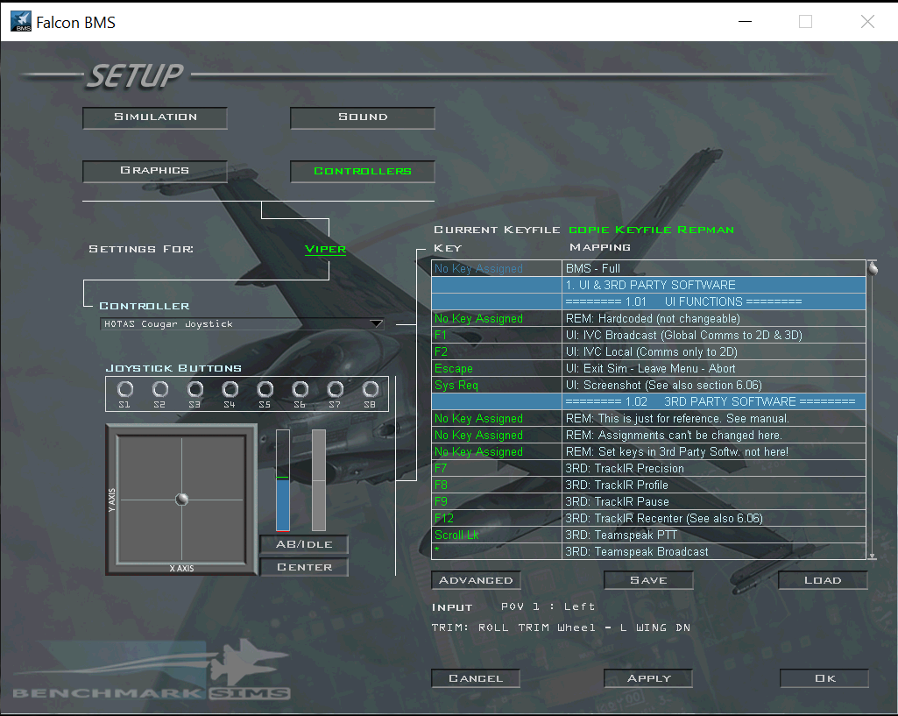Viewport: 898px width, 716px height.
Task: Click the scrollbar down arrow in key list
Action: point(873,556)
